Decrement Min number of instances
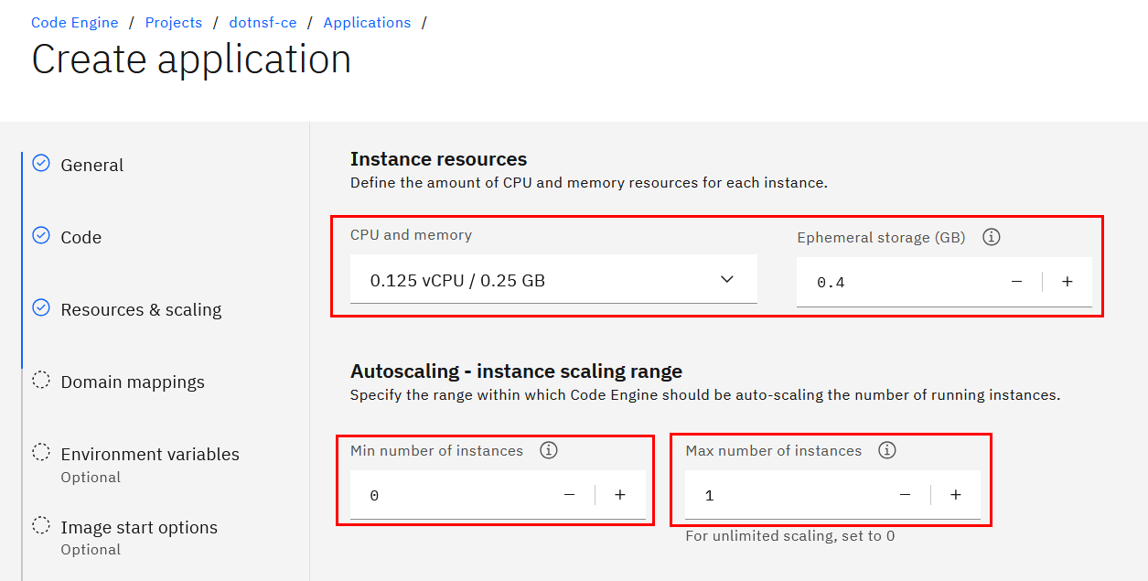This screenshot has height=581, width=1148. [569, 495]
